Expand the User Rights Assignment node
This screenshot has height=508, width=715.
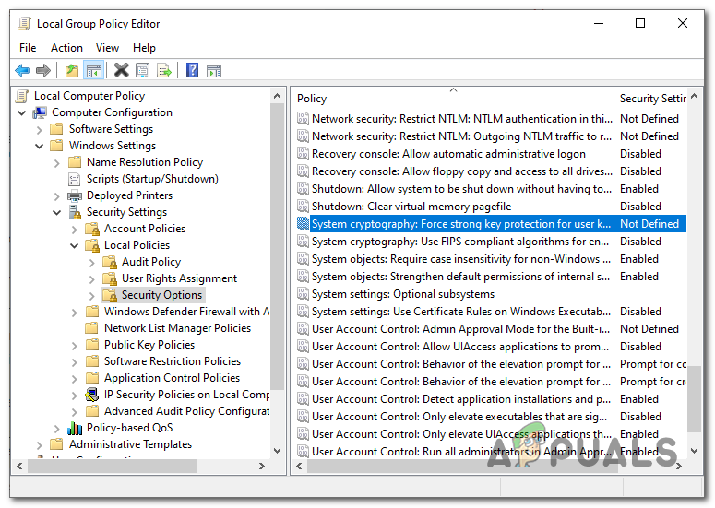click(91, 278)
